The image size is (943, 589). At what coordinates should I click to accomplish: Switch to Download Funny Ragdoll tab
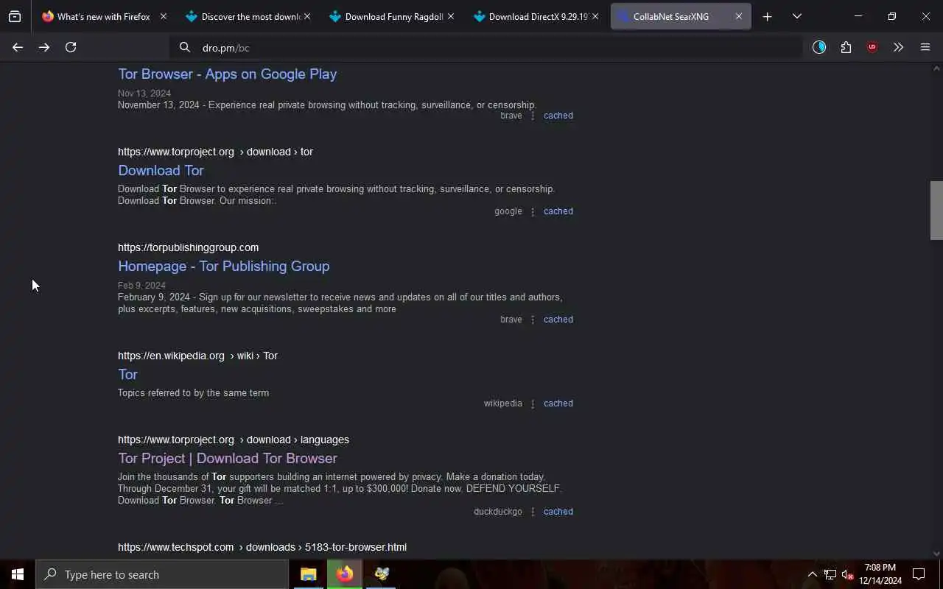click(392, 16)
